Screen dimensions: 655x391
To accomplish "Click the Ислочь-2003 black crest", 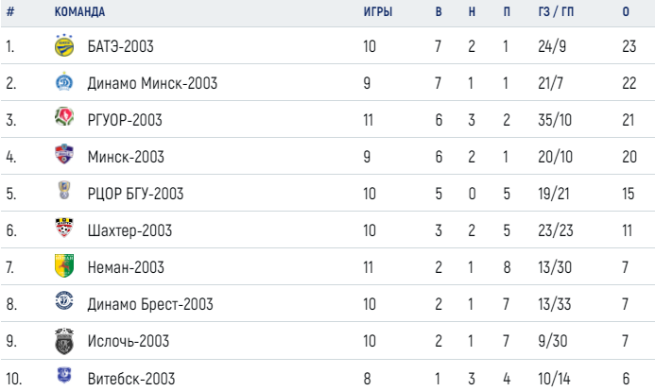I will pyautogui.click(x=64, y=341).
